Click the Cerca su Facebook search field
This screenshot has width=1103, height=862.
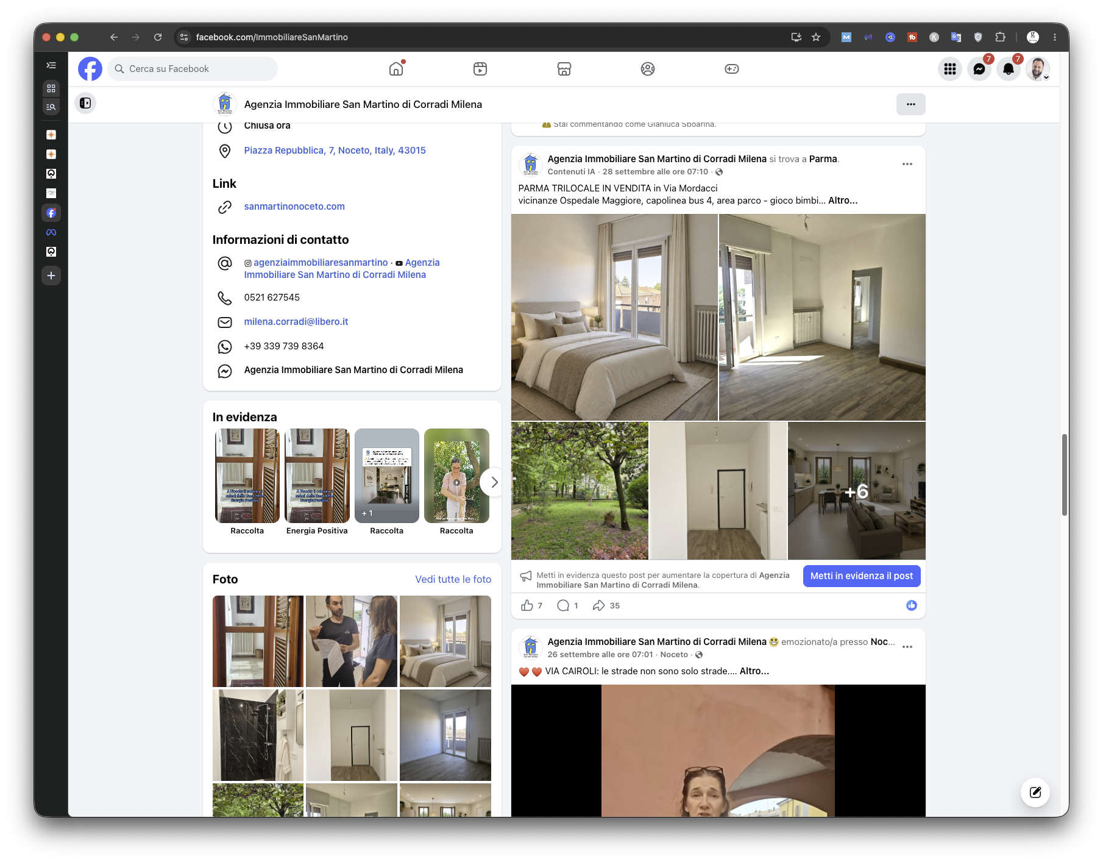pos(193,69)
